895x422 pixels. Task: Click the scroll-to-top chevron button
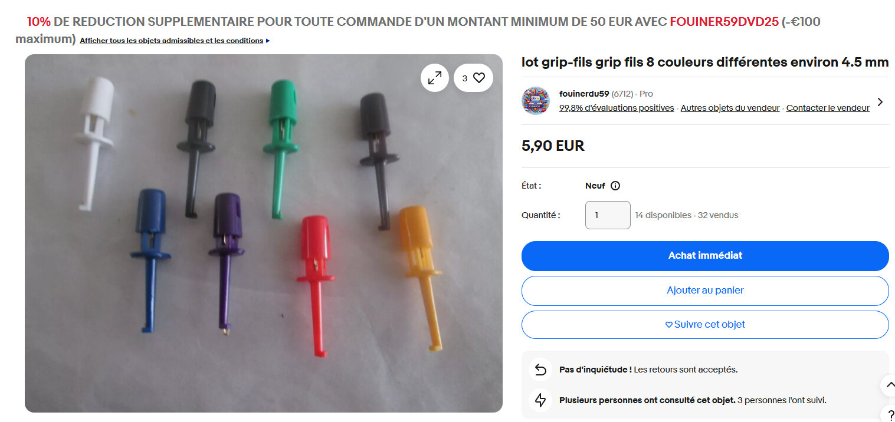pos(890,385)
